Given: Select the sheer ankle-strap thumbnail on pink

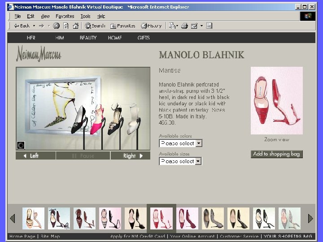Looking at the screenshot, I should click(110, 218).
